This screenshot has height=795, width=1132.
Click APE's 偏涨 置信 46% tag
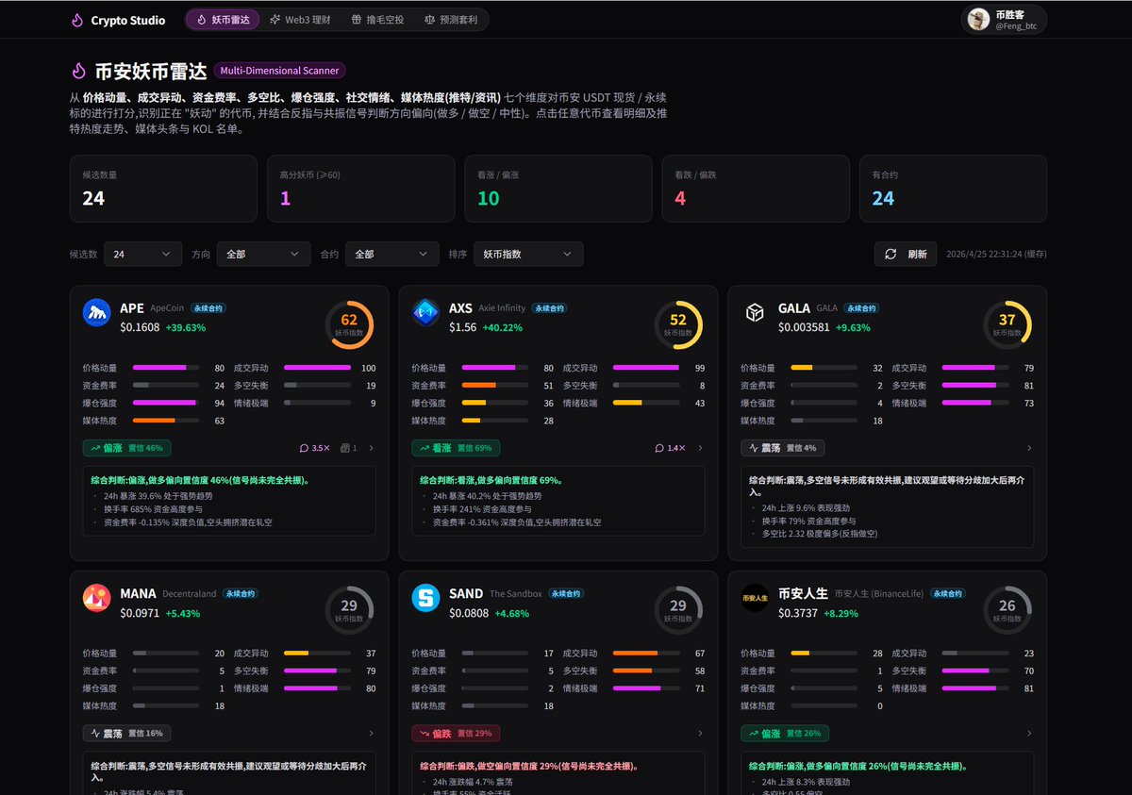click(x=126, y=448)
